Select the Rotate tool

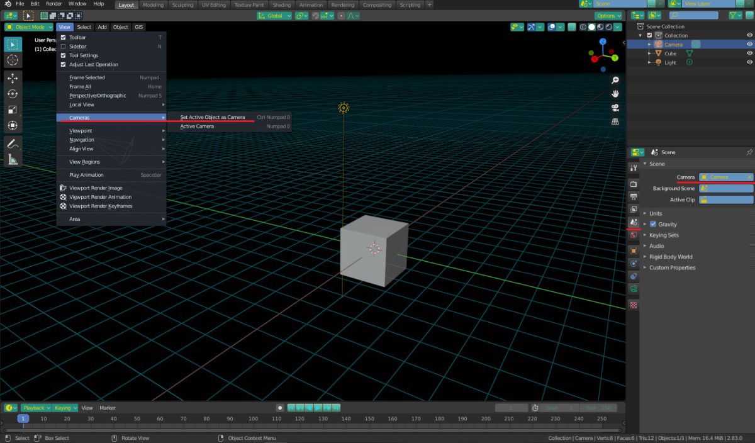pos(13,94)
